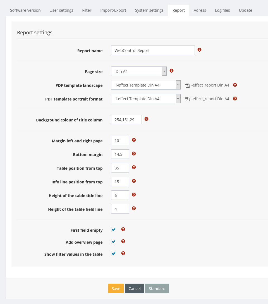
Task: Open the Log files tab
Action: [222, 10]
